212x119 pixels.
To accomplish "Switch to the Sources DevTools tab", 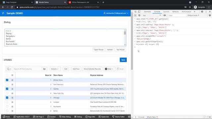I will click(166, 12).
